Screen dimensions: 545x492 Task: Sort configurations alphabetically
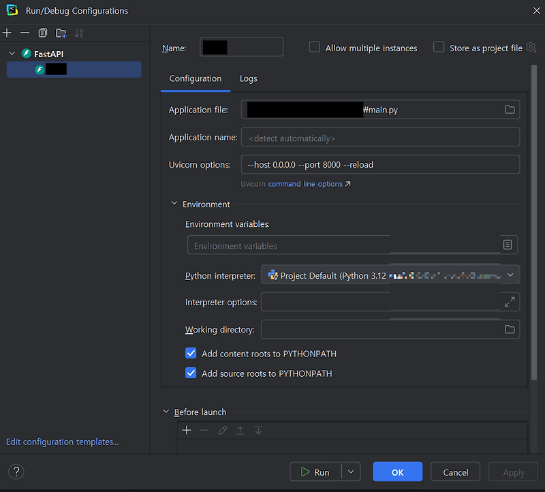point(78,32)
